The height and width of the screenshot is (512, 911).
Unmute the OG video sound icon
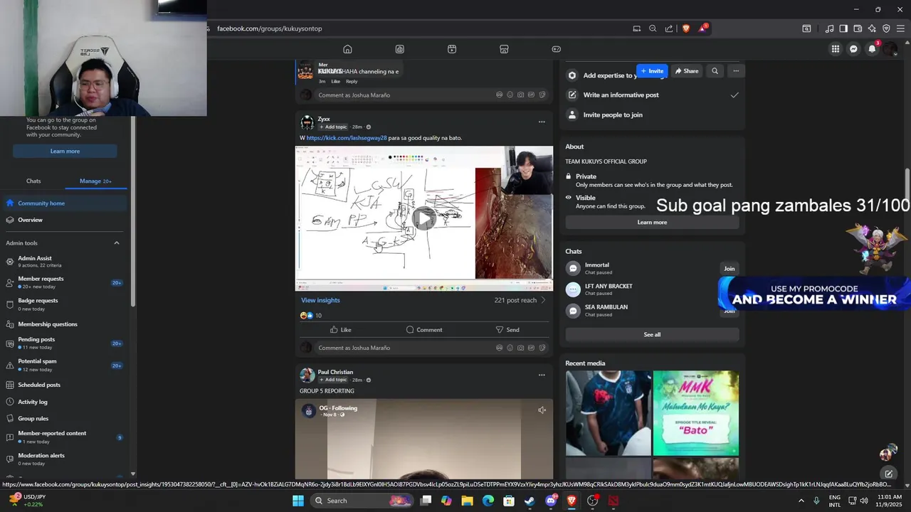coord(542,410)
